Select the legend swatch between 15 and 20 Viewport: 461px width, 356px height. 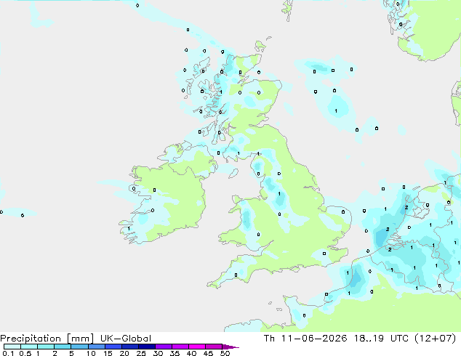click(113, 347)
